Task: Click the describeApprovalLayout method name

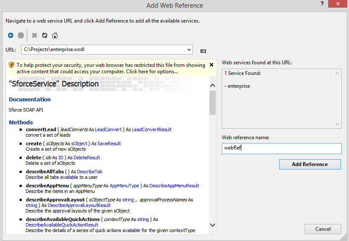Action: [x=55, y=200]
